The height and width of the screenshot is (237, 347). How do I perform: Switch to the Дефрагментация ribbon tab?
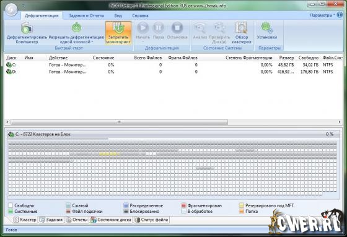point(42,15)
